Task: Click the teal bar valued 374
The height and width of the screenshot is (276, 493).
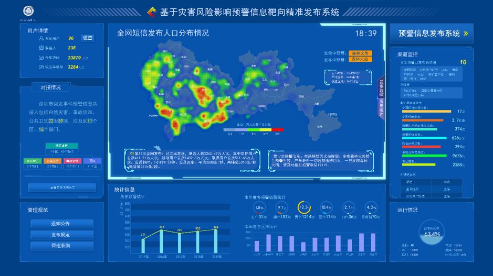Action: 419,129
